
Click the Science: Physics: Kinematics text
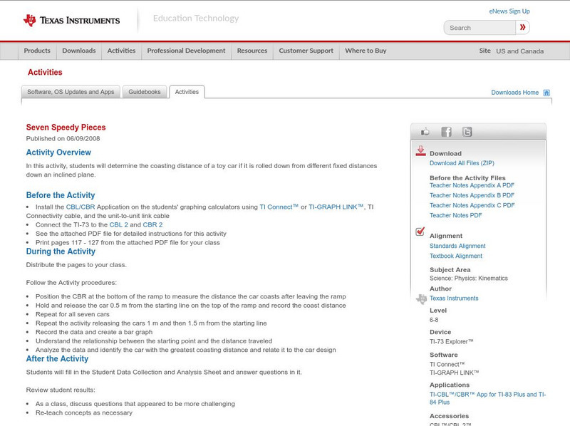point(469,279)
